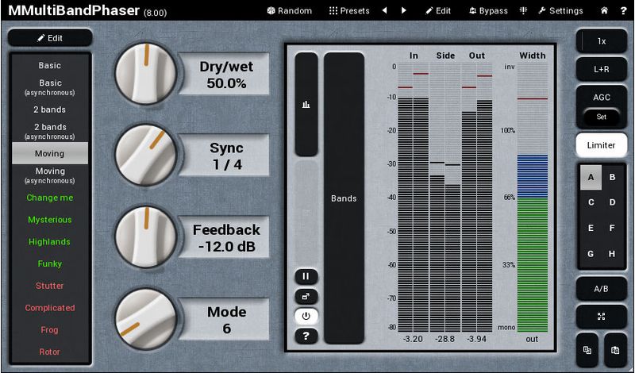Image resolution: width=635 pixels, height=373 pixels.
Task: Click the meters help question mark
Action: point(306,336)
